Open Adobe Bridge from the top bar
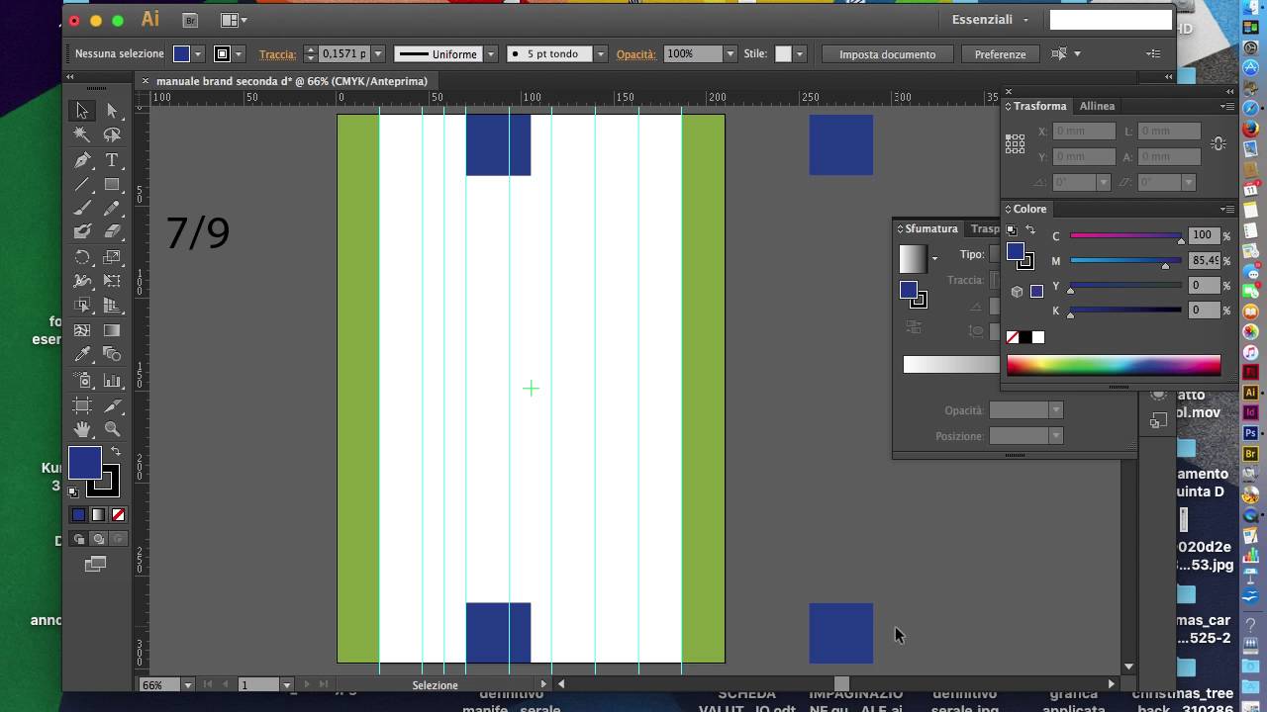Viewport: 1267px width, 712px height. coord(191,20)
